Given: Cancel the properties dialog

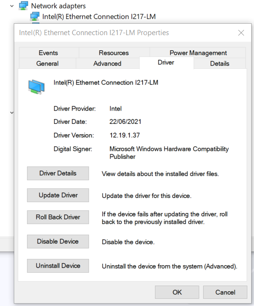Looking at the screenshot, I should (x=225, y=292).
